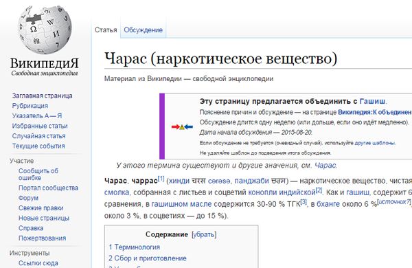Jump to section 2 Сбор и приготовление

click(148, 258)
